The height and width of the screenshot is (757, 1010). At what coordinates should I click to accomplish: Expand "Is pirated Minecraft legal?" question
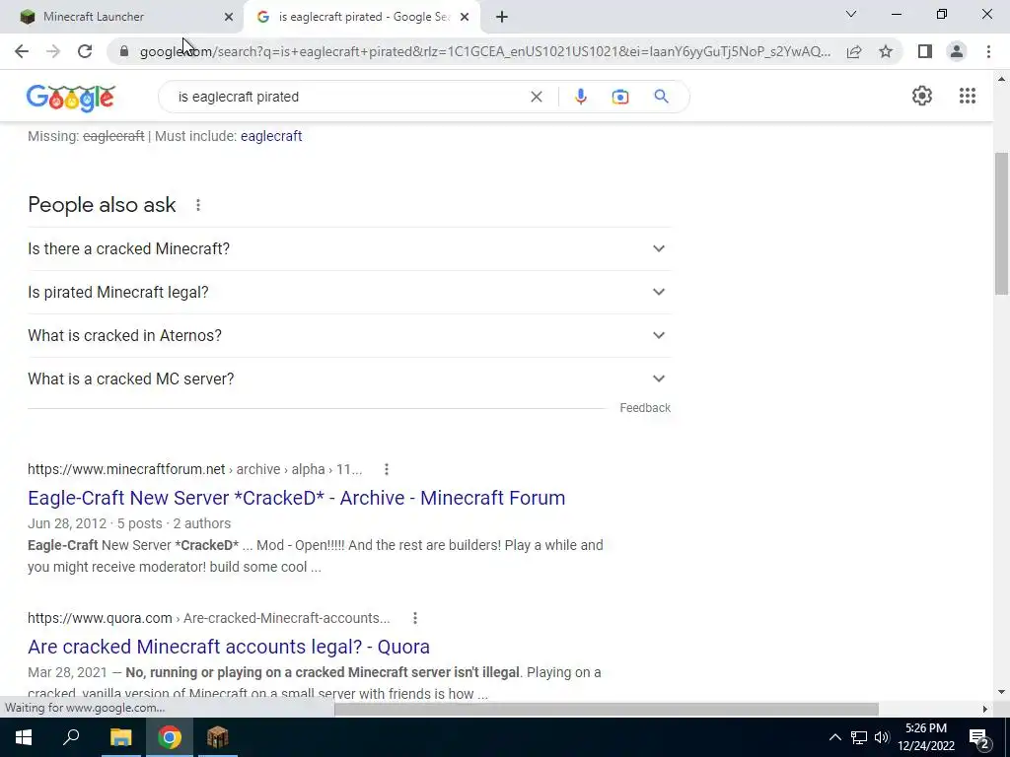click(349, 292)
